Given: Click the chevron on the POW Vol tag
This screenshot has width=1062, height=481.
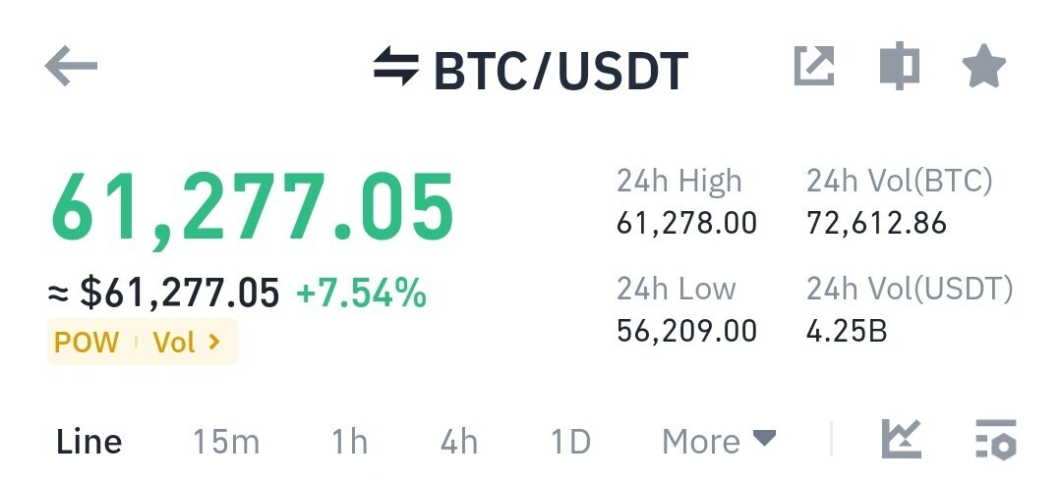Looking at the screenshot, I should pyautogui.click(x=214, y=343).
